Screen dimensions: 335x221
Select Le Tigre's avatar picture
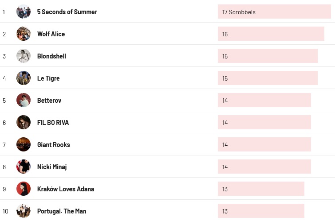pyautogui.click(x=24, y=78)
